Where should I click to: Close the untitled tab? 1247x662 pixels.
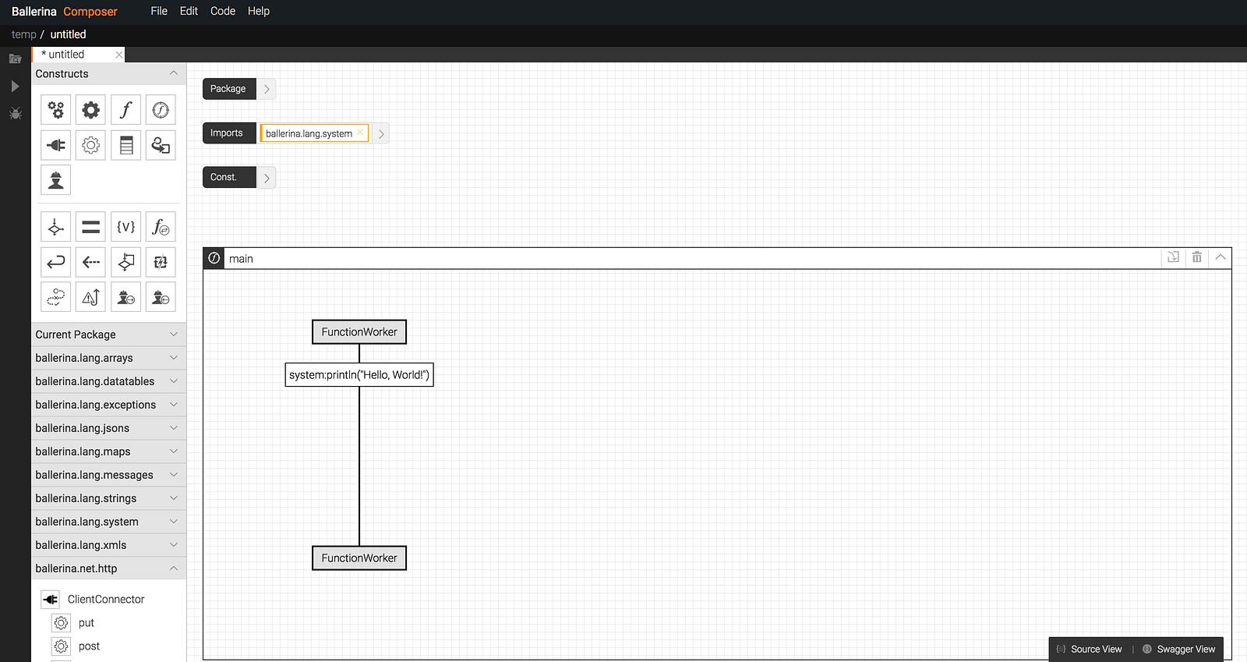coord(118,55)
